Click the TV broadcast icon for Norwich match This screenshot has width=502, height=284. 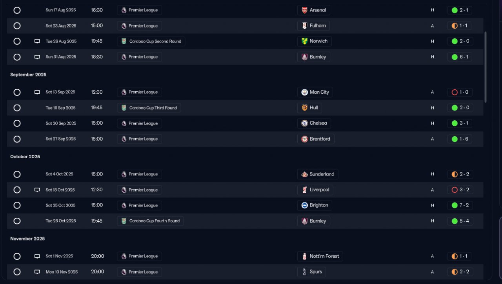(x=37, y=41)
